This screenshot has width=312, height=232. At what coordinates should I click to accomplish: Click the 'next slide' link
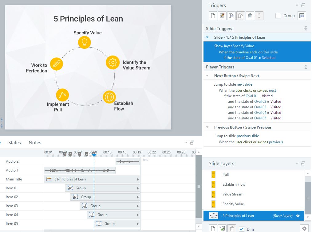[x=244, y=84]
